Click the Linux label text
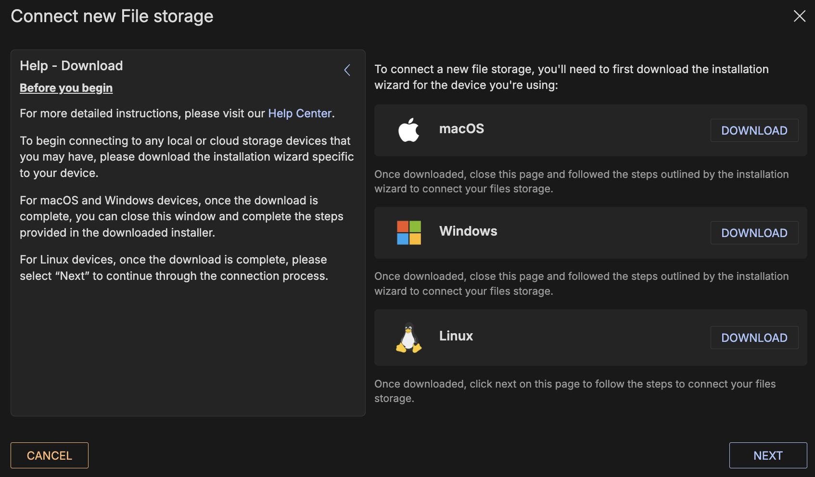The height and width of the screenshot is (477, 815). tap(456, 336)
